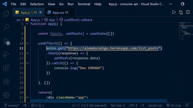Synchronize changes with cloud icon in status bar
Viewport: 193px width, 108px height.
pos(25,105)
